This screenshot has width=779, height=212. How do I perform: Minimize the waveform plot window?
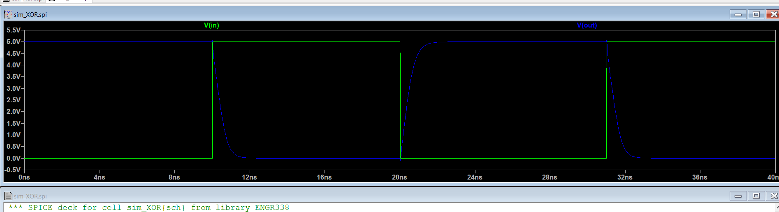click(x=738, y=15)
